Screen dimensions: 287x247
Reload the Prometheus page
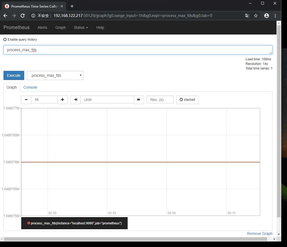coord(23,16)
